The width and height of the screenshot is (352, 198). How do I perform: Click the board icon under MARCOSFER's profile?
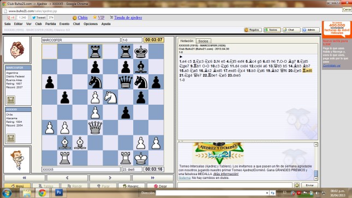pos(10,100)
